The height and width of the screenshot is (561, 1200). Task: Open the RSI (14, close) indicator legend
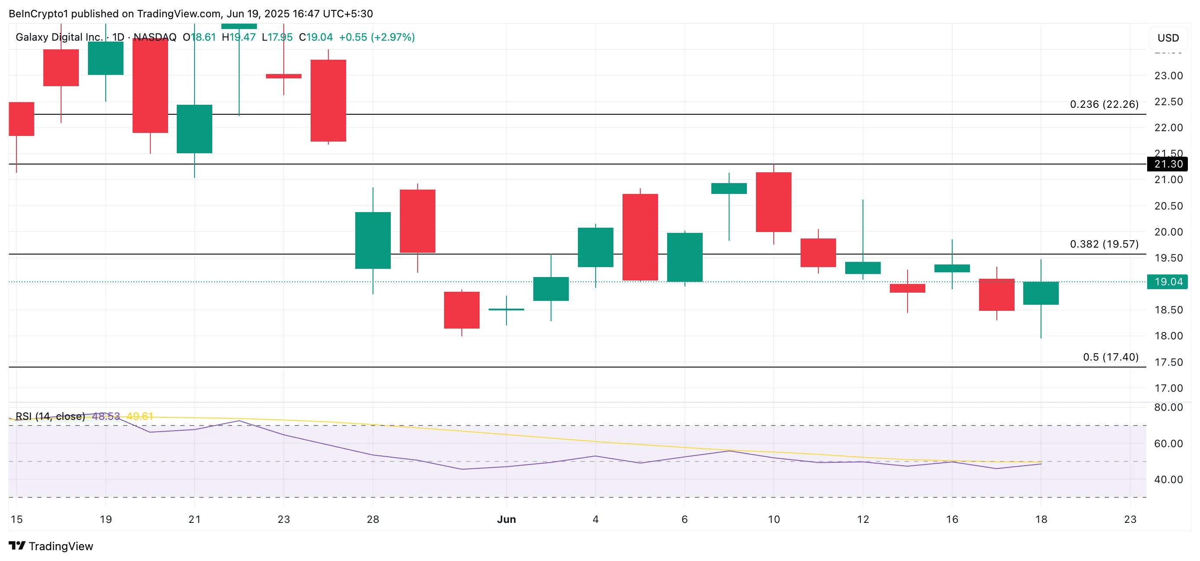click(50, 416)
